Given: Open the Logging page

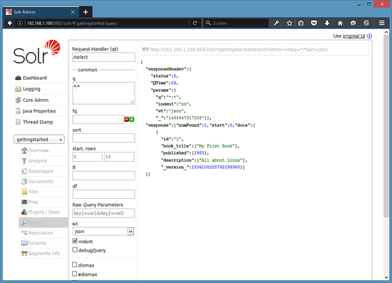Looking at the screenshot, I should click(x=31, y=89).
